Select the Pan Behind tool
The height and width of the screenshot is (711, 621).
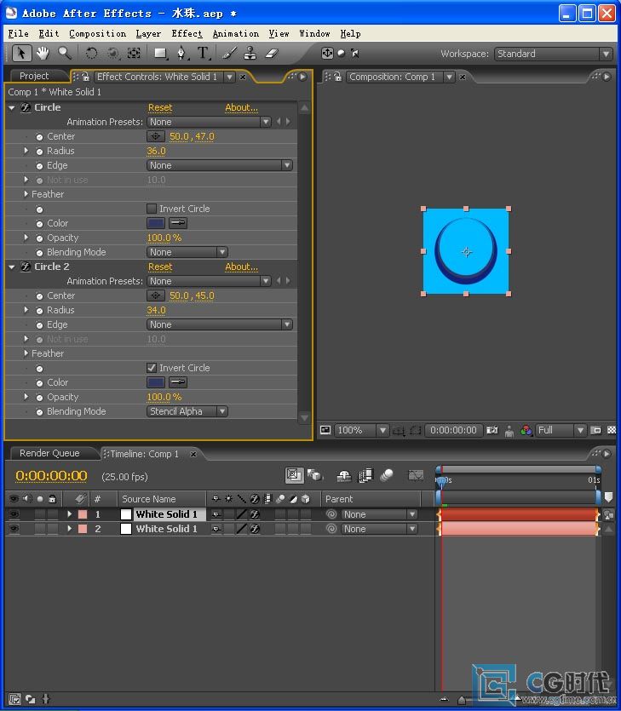(x=134, y=54)
